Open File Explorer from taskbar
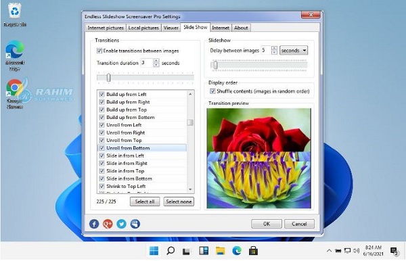 (220, 251)
